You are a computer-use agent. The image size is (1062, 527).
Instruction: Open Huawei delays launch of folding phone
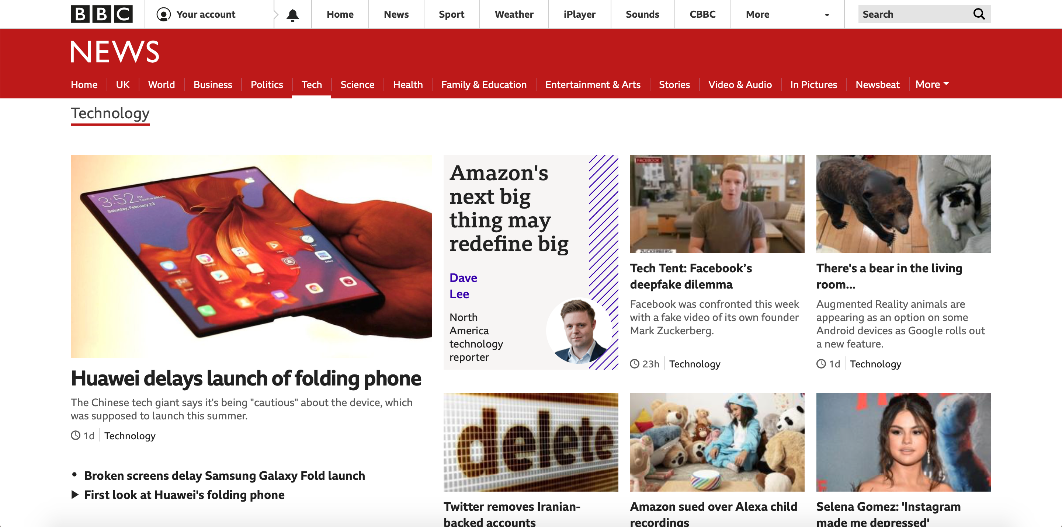[x=246, y=378]
